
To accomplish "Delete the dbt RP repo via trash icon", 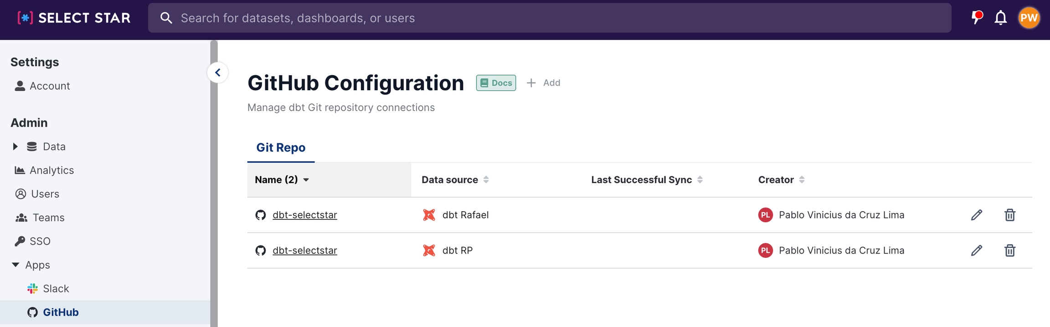I will coord(1009,250).
